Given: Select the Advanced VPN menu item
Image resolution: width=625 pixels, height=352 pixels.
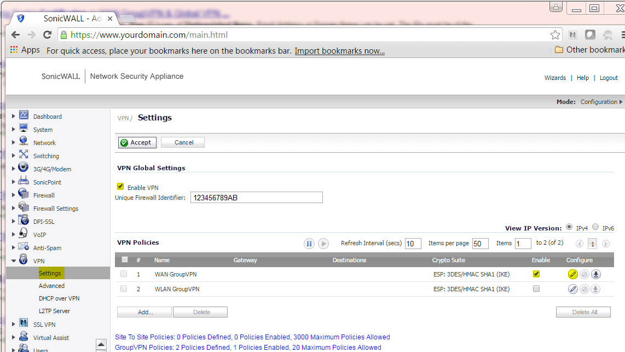Looking at the screenshot, I should 51,285.
